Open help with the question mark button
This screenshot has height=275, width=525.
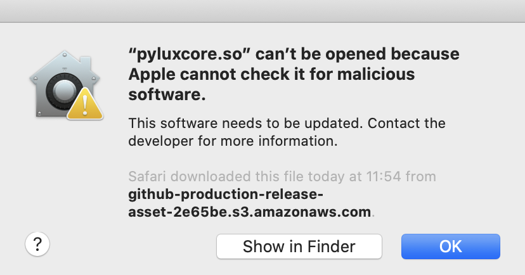[x=37, y=244]
